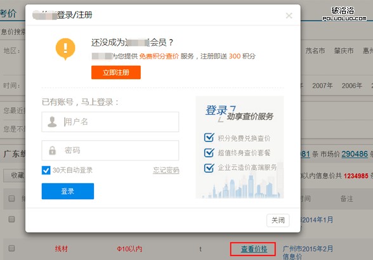Click the 积分免费兑换查价 checkmark icon
This screenshot has height=260, width=373.
tap(209, 138)
